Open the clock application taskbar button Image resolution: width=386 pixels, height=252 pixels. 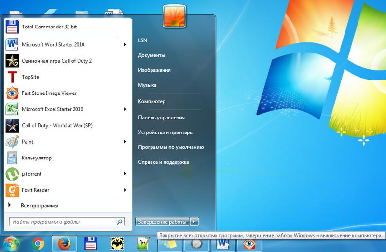pyautogui.click(x=196, y=245)
